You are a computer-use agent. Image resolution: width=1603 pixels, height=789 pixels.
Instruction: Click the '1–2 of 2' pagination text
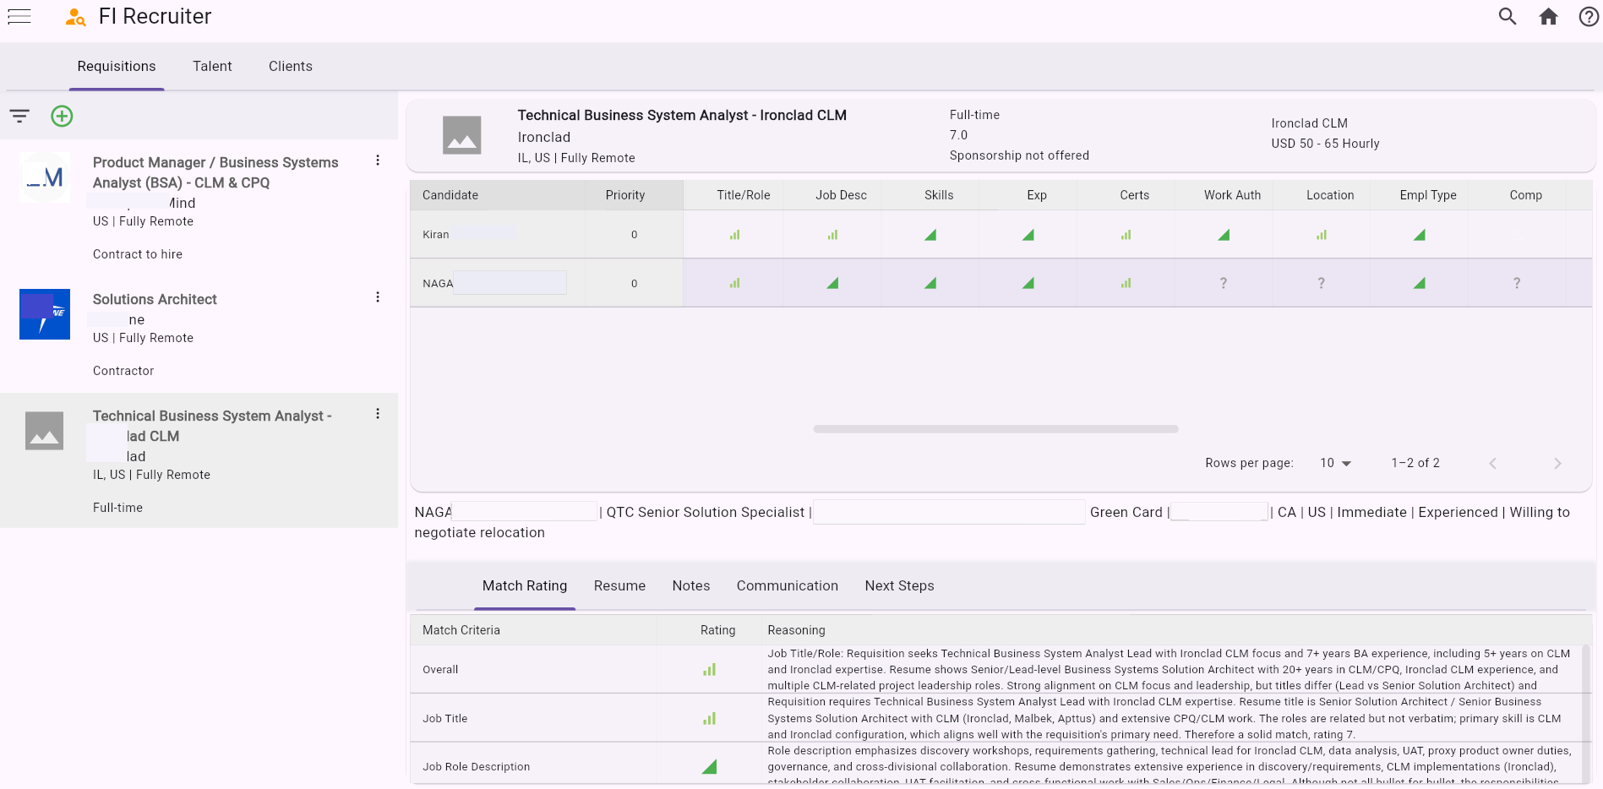coord(1415,463)
